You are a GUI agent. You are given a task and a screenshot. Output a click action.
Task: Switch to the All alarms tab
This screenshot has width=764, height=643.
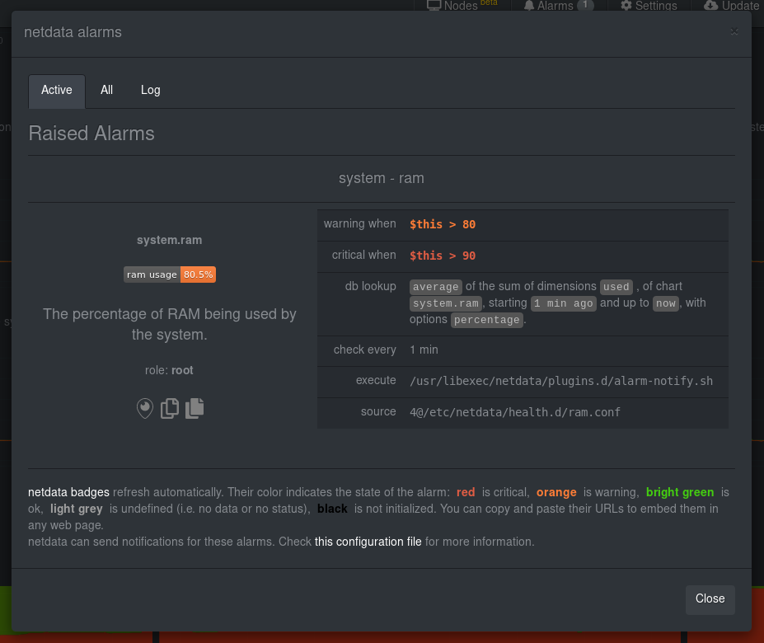[106, 90]
